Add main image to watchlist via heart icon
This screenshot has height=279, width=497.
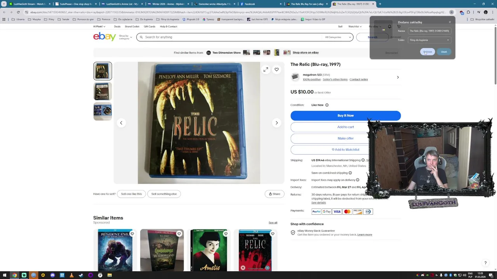(x=276, y=70)
